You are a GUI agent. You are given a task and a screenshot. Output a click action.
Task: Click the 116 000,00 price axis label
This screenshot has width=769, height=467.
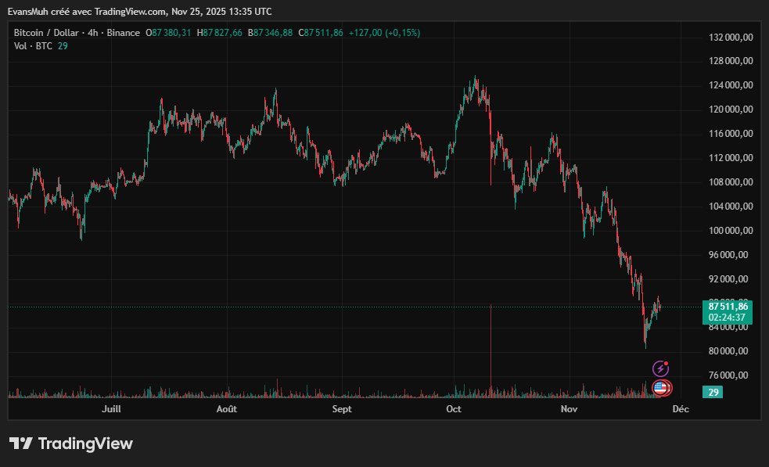[731, 134]
